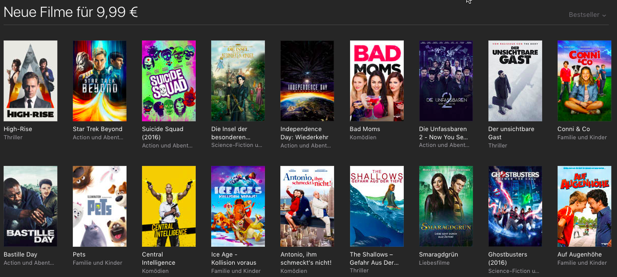617x277 pixels.
Task: Open the Central Intelligence title link
Action: point(158,259)
